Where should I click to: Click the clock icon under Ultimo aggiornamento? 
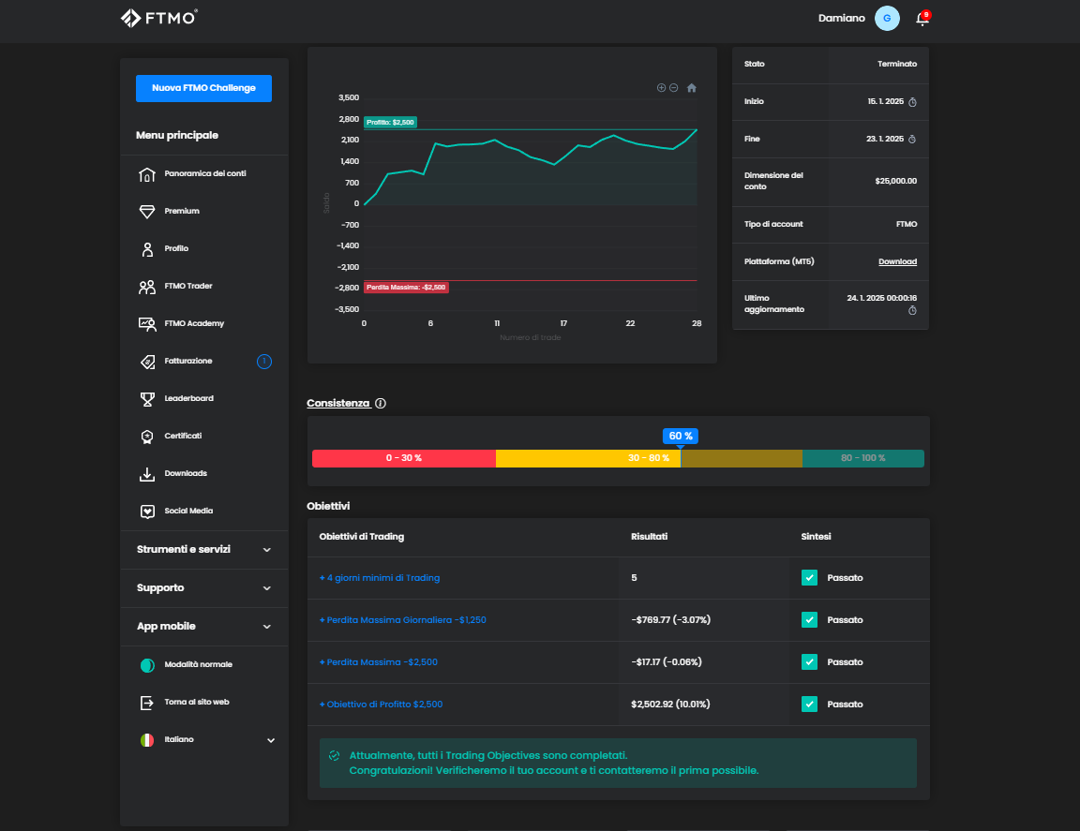(x=912, y=310)
